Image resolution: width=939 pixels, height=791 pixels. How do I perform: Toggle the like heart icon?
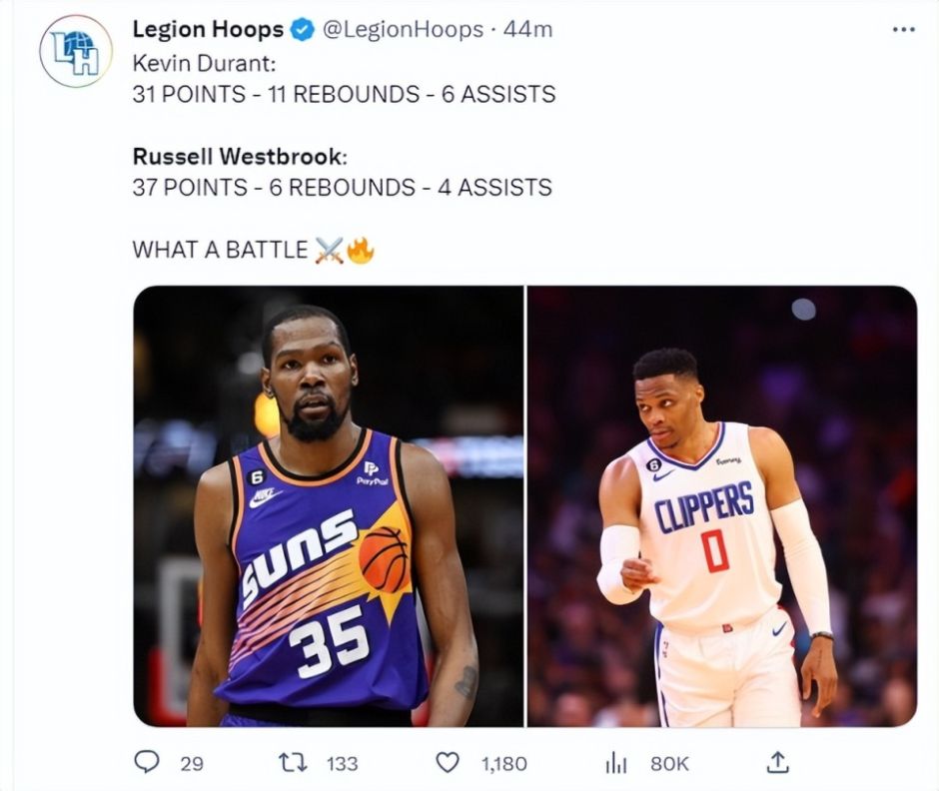click(449, 762)
